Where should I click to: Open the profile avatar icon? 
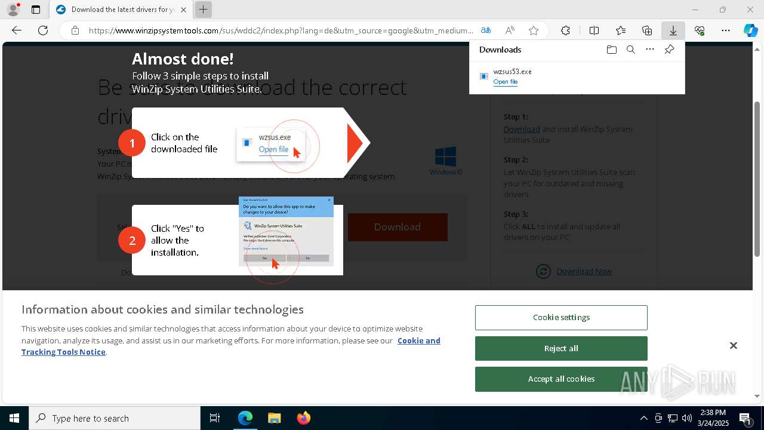click(13, 10)
